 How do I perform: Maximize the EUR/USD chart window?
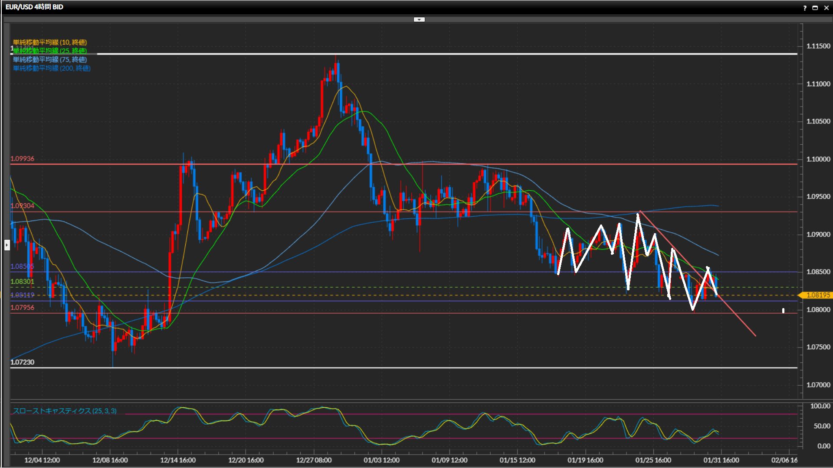click(815, 8)
